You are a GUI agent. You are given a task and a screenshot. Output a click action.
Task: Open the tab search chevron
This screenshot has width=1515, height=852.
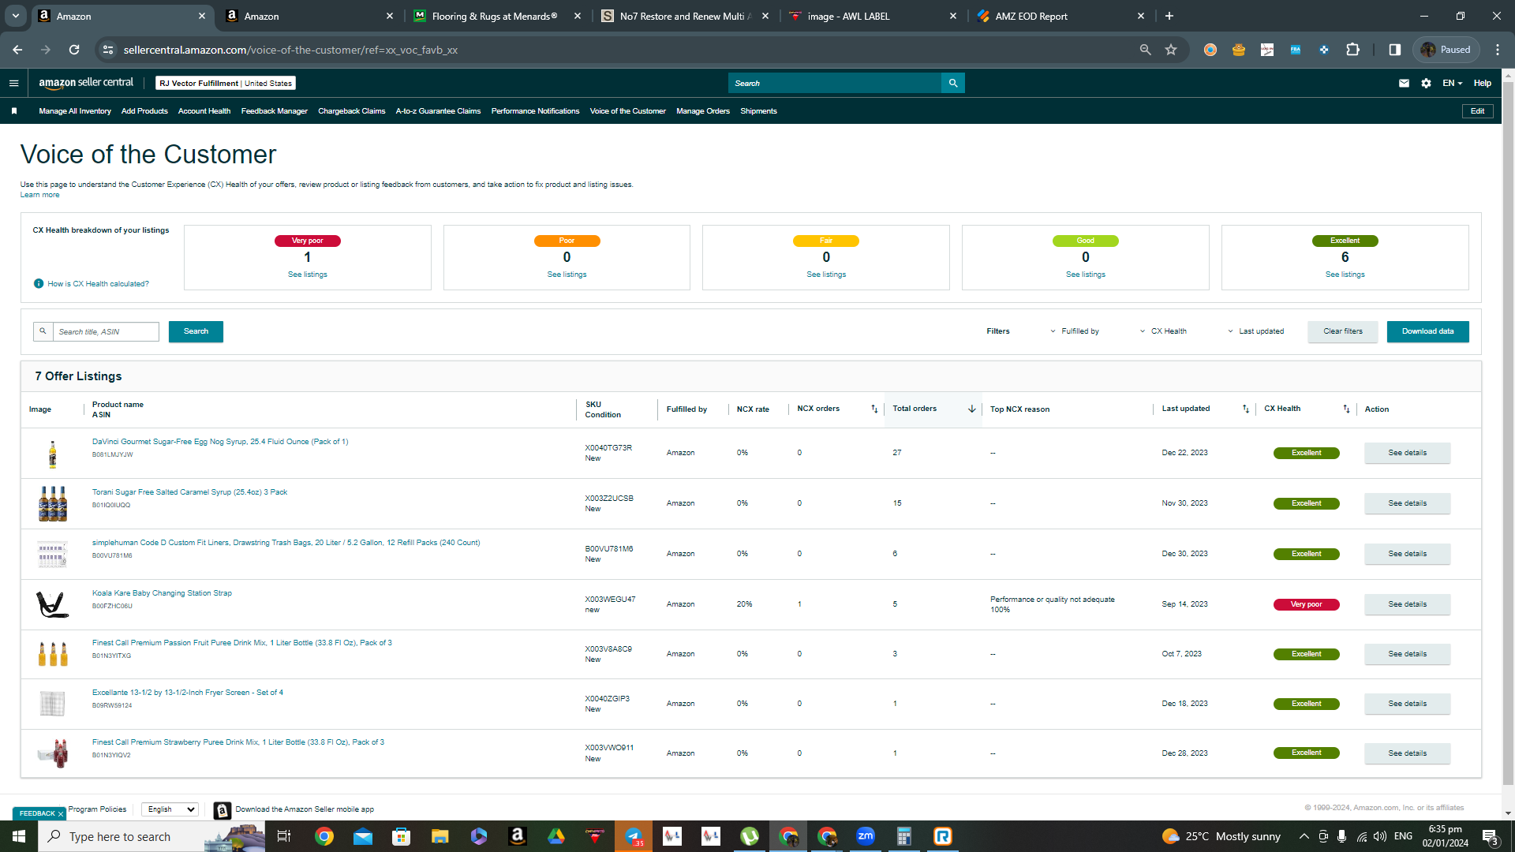point(16,16)
